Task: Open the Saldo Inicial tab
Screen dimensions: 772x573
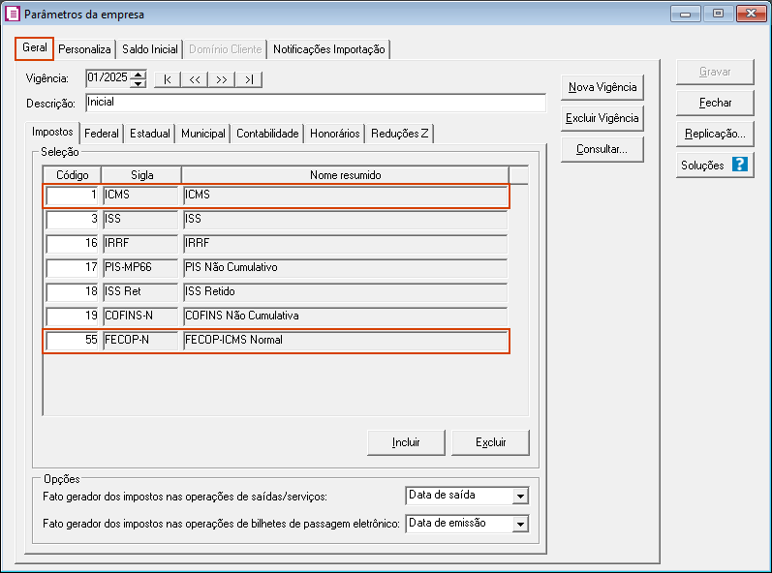Action: (x=149, y=49)
